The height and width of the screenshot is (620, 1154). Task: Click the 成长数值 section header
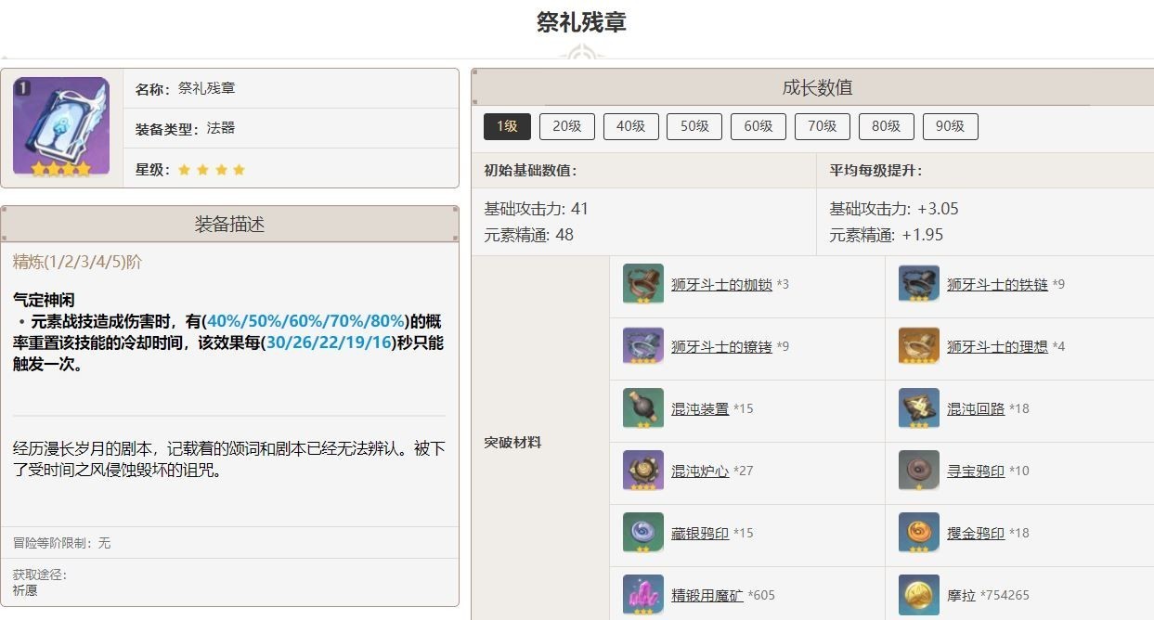[x=817, y=87]
